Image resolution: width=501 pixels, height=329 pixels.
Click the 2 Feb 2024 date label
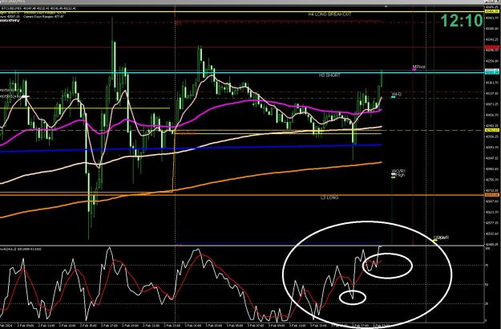(x=5, y=325)
